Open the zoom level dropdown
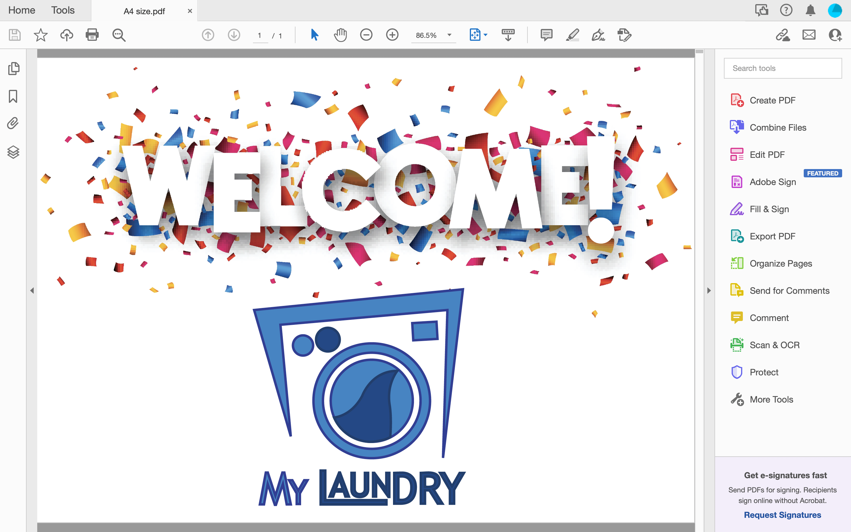Viewport: 851px width, 532px height. 449,35
